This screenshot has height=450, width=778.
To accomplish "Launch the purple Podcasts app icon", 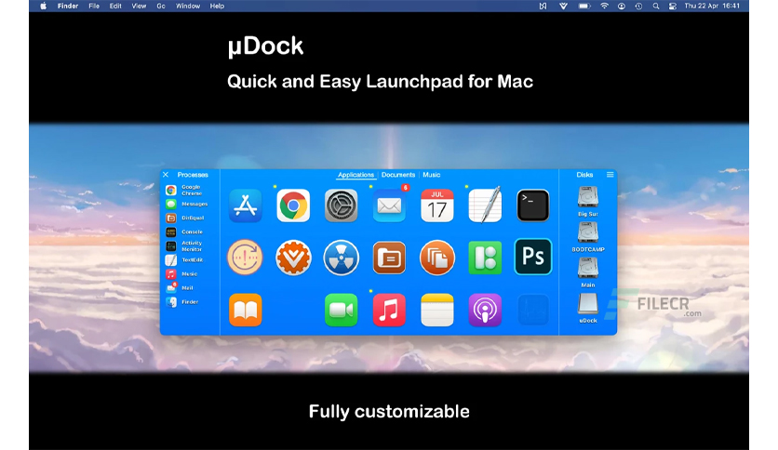I will coord(485,311).
